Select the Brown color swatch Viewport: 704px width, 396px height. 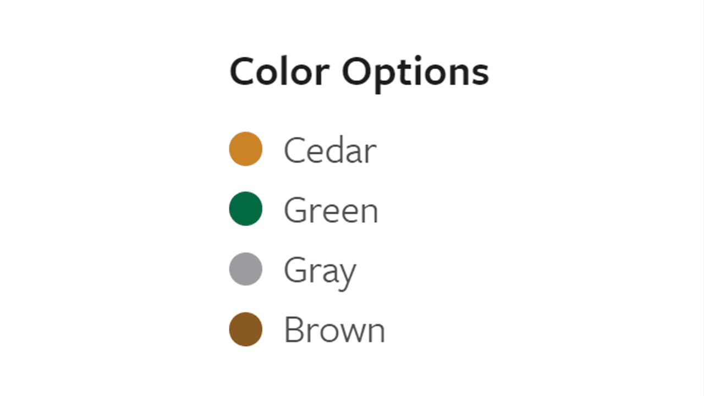pos(245,329)
